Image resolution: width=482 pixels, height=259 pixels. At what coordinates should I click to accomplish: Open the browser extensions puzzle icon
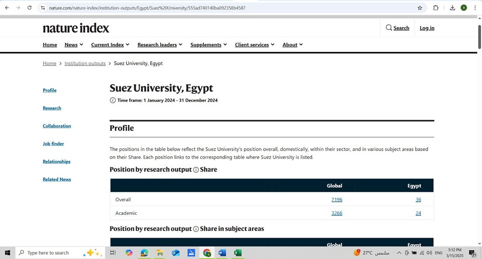click(436, 8)
